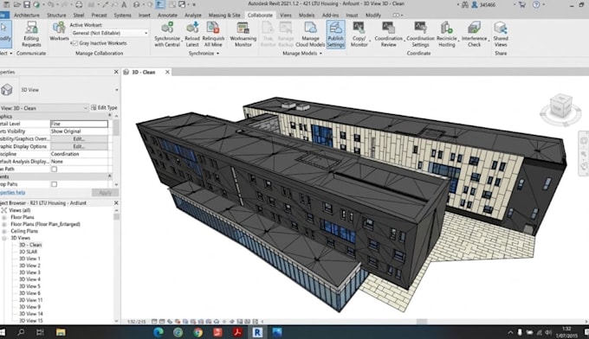Click the Help question mark icon

(x=536, y=4)
